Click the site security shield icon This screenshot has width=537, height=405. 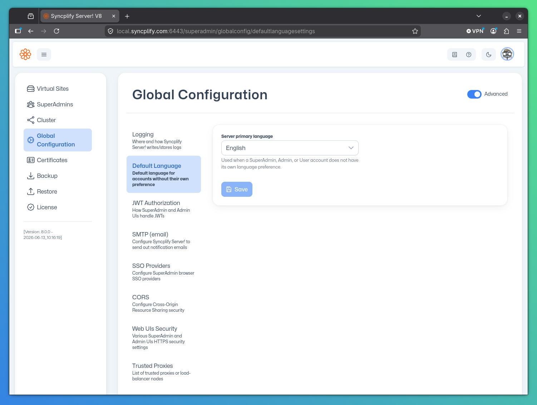click(110, 31)
